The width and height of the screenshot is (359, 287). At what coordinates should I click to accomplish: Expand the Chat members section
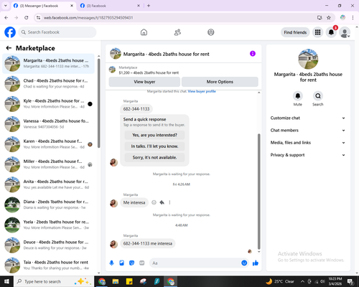pyautogui.click(x=308, y=131)
